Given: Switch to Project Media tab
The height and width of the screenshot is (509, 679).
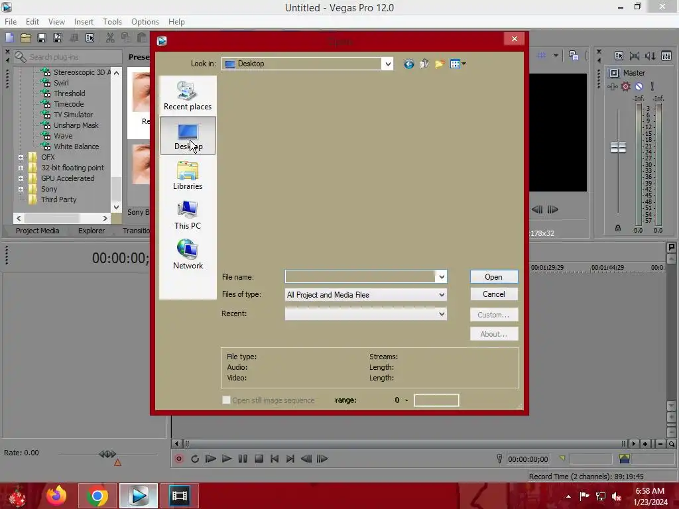Looking at the screenshot, I should click(37, 231).
